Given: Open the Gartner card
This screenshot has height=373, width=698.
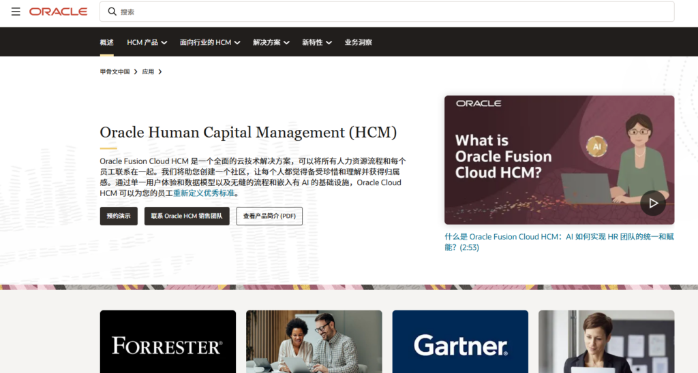Looking at the screenshot, I should click(x=460, y=342).
